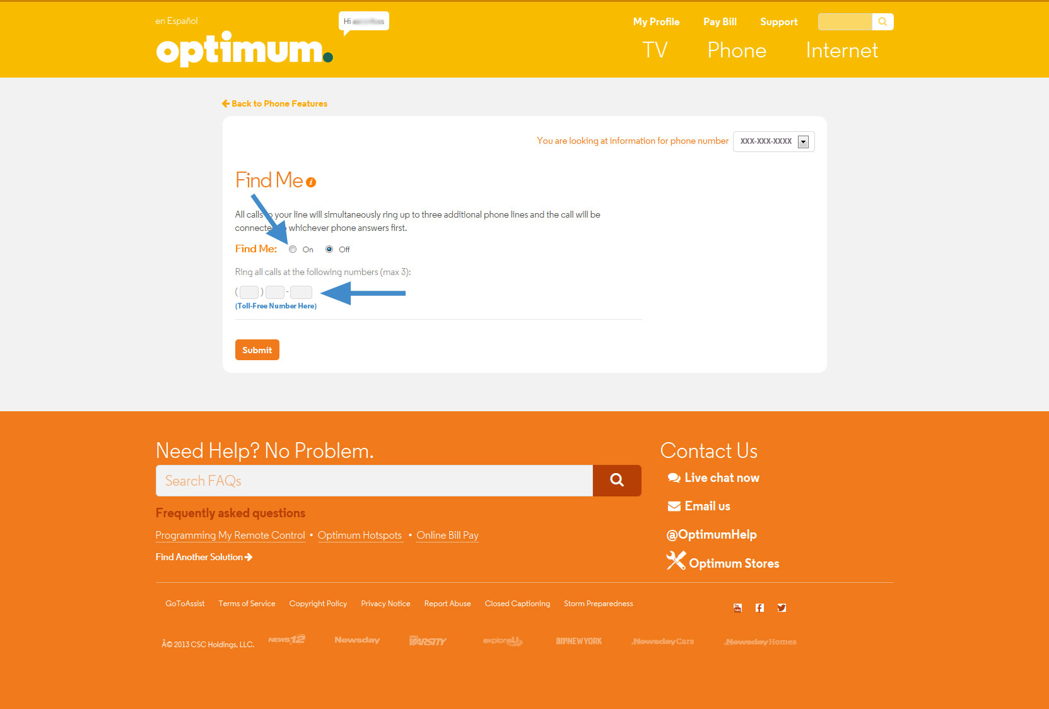Turn Find Me On
Screen dimensions: 1049x709
tap(293, 249)
